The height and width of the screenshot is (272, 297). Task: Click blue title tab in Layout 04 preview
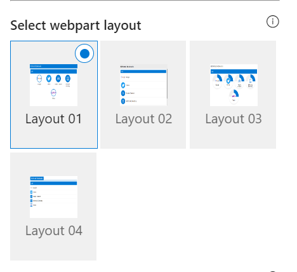coord(37,179)
